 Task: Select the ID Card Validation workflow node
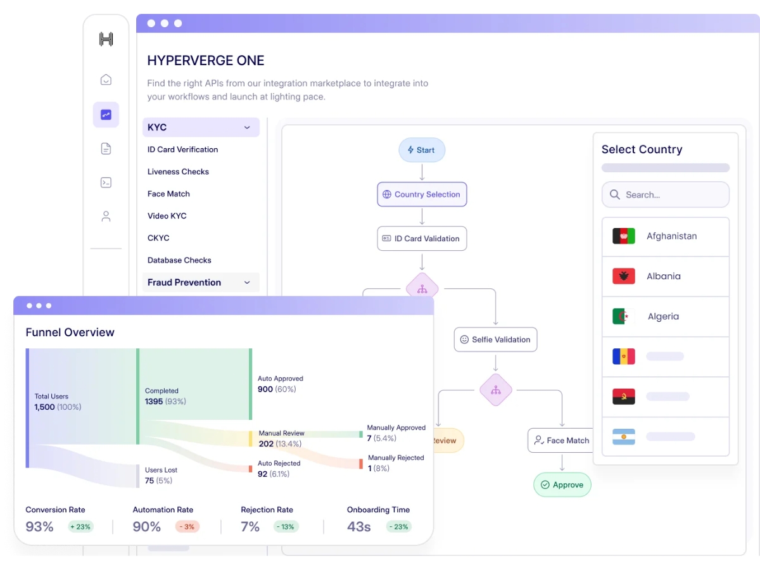coord(422,239)
